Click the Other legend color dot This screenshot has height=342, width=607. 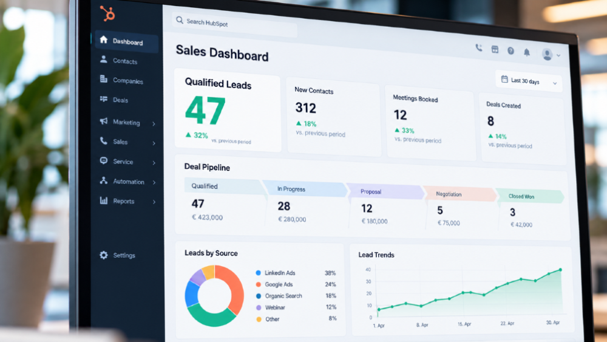click(259, 319)
